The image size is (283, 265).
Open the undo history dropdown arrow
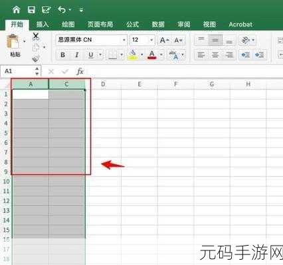click(70, 9)
